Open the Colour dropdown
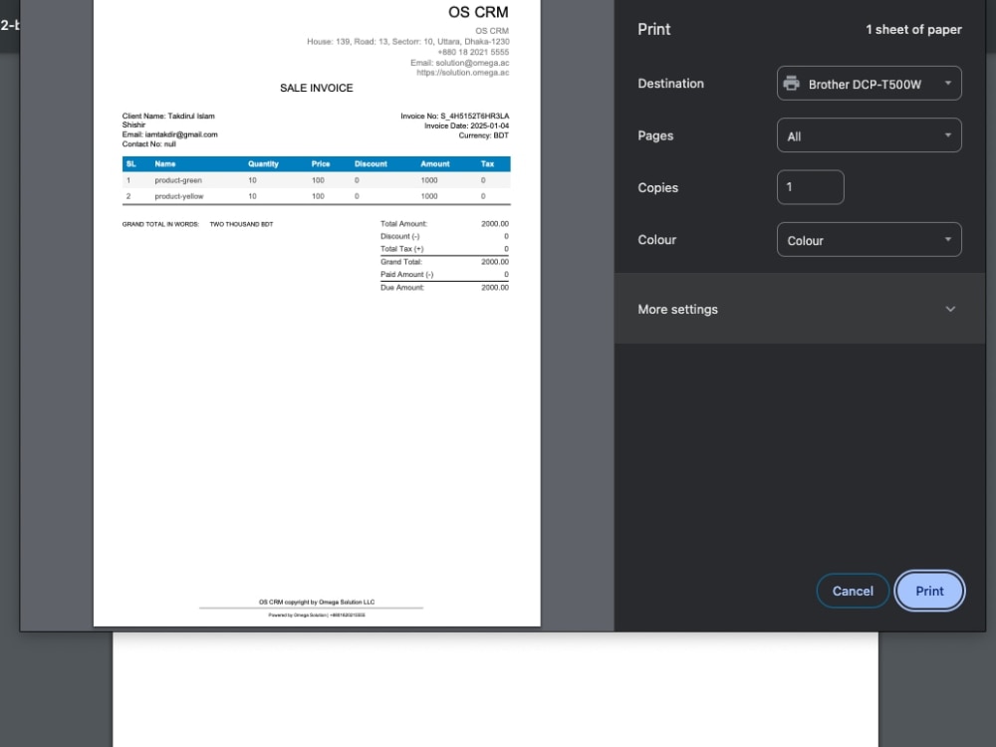Image resolution: width=996 pixels, height=747 pixels. coord(869,239)
